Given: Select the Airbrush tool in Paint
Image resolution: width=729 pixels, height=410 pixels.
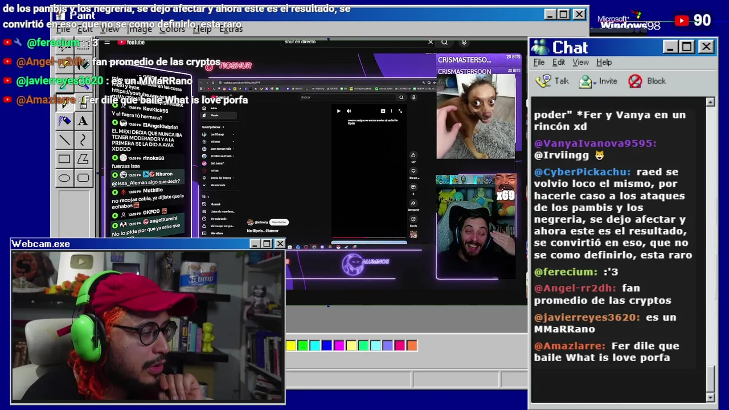Looking at the screenshot, I should click(64, 121).
